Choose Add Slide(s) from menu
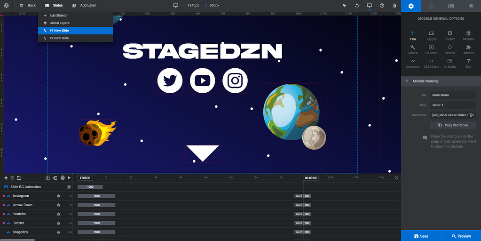 point(75,16)
